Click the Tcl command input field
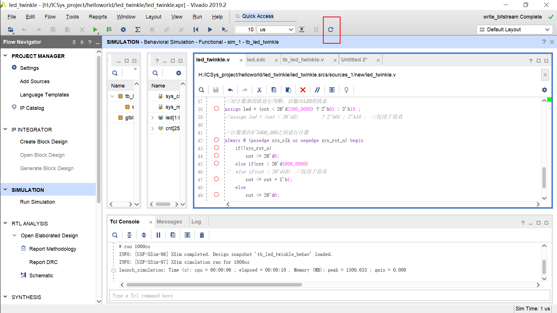The width and height of the screenshot is (557, 313). tap(329, 296)
